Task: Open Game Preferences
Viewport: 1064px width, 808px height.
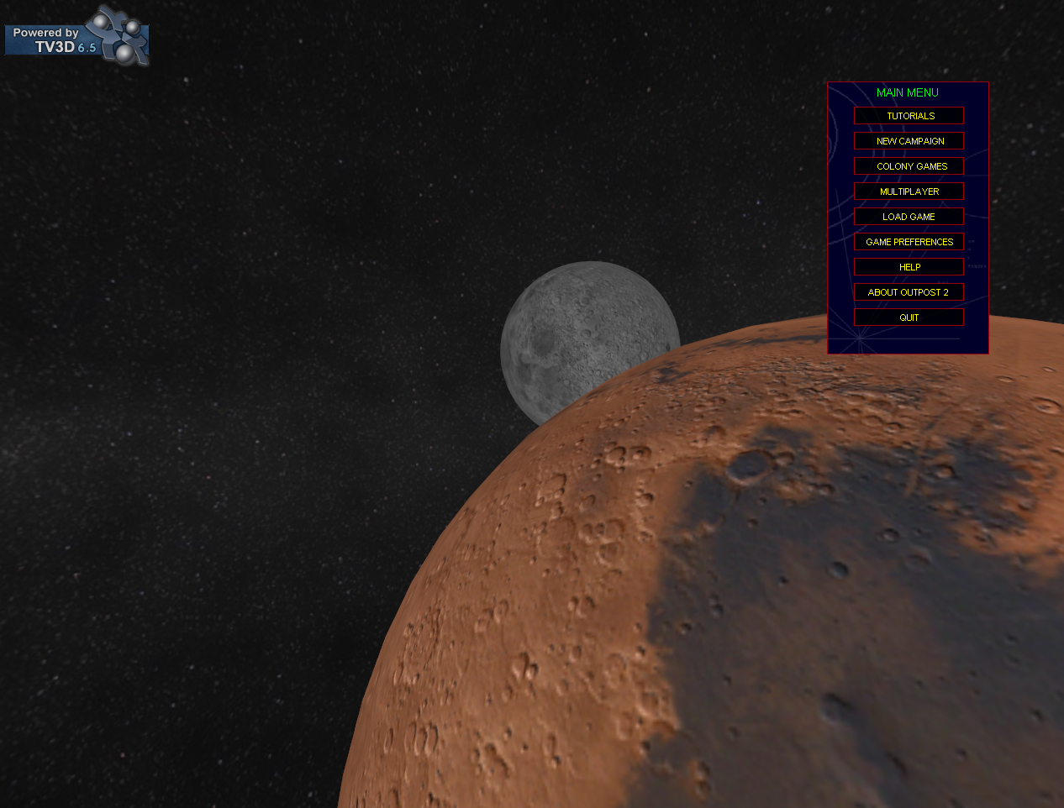Action: (909, 242)
